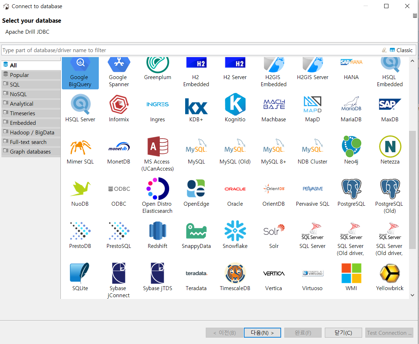Filter by the SQL category
The height and width of the screenshot is (344, 419).
pos(31,84)
